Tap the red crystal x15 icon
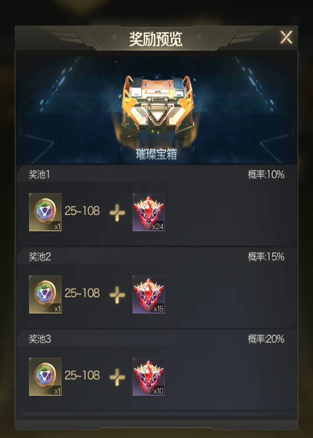Image resolution: width=313 pixels, height=438 pixels. pyautogui.click(x=149, y=294)
